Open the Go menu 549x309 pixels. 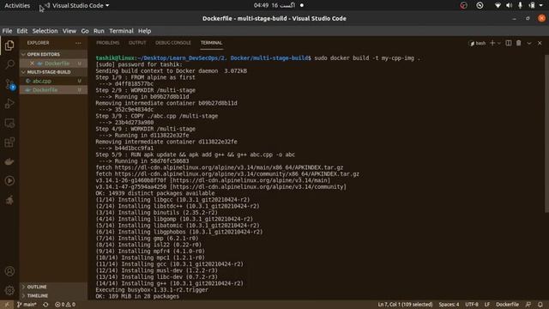pyautogui.click(x=85, y=31)
